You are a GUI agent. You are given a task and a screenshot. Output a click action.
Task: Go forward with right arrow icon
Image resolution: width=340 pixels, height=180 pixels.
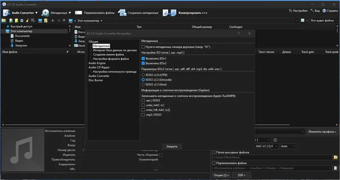[59, 20]
